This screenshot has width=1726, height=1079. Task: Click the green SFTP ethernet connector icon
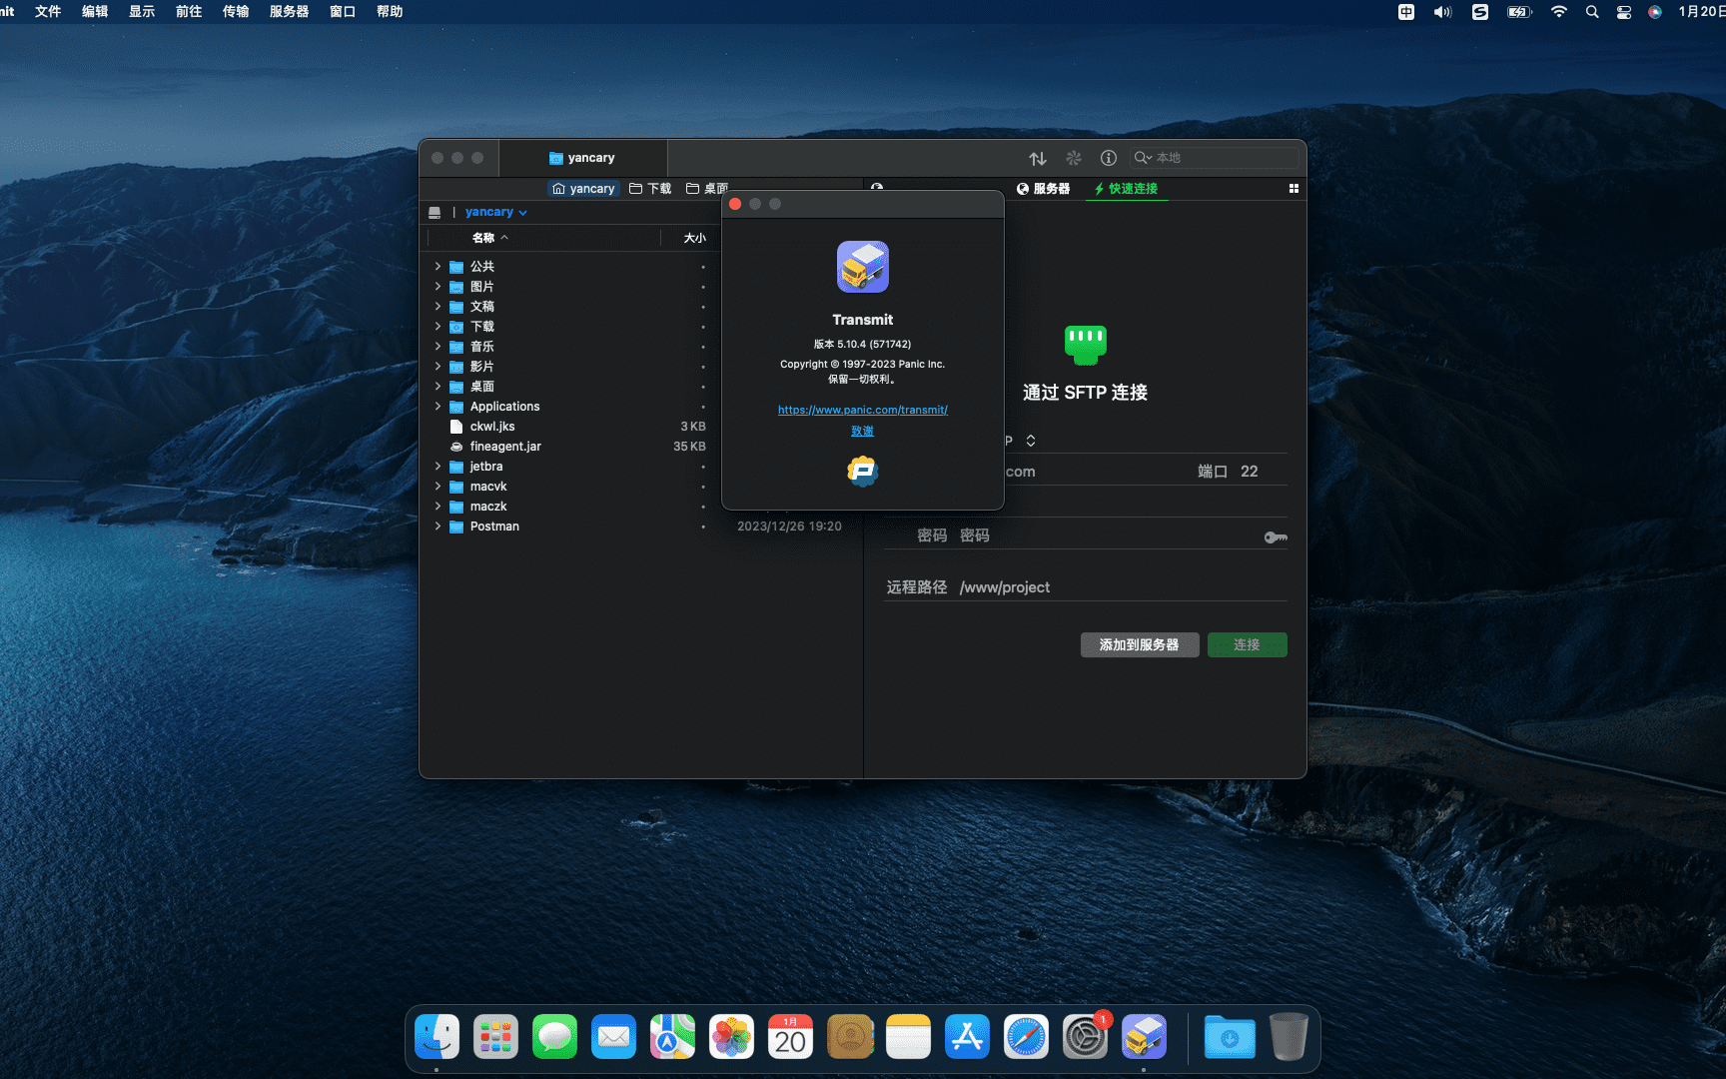point(1086,345)
